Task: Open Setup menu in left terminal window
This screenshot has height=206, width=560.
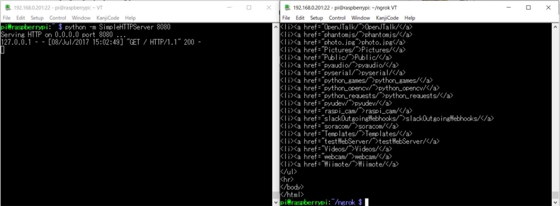Action: pyautogui.click(x=37, y=18)
